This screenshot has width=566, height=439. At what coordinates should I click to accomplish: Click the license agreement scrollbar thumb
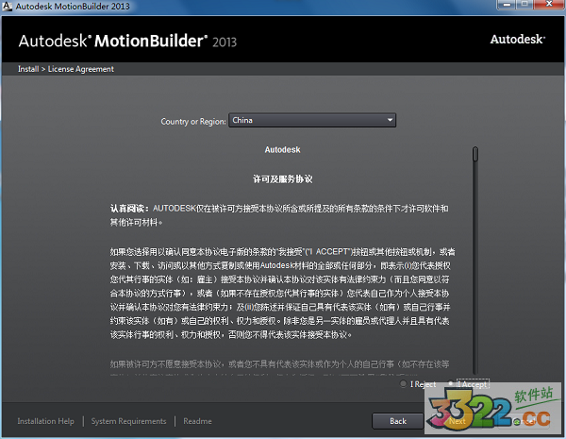click(x=475, y=154)
